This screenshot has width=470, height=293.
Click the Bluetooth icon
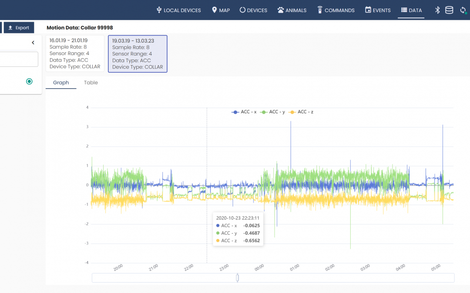coord(438,10)
